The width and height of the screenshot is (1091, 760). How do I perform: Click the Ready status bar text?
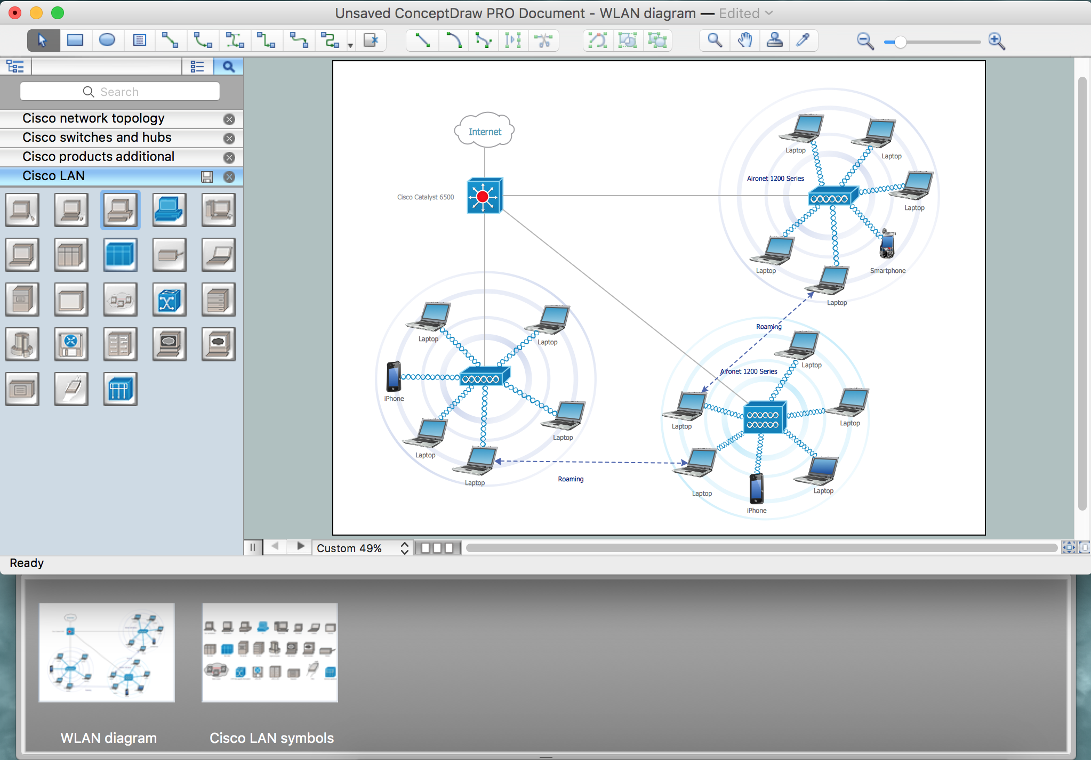pyautogui.click(x=27, y=563)
